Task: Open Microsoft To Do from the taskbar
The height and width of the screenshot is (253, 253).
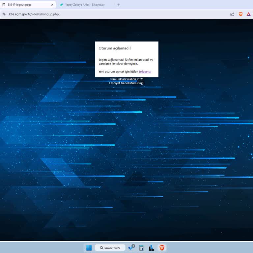Action: [x=131, y=247]
